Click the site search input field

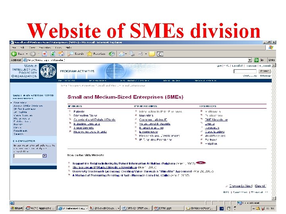(x=245, y=71)
